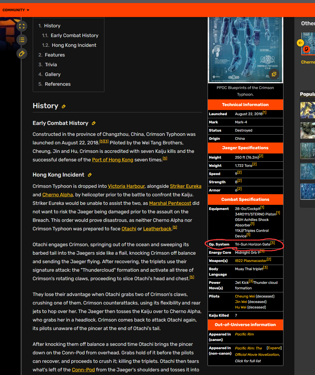Jump to References in the contents

[58, 84]
